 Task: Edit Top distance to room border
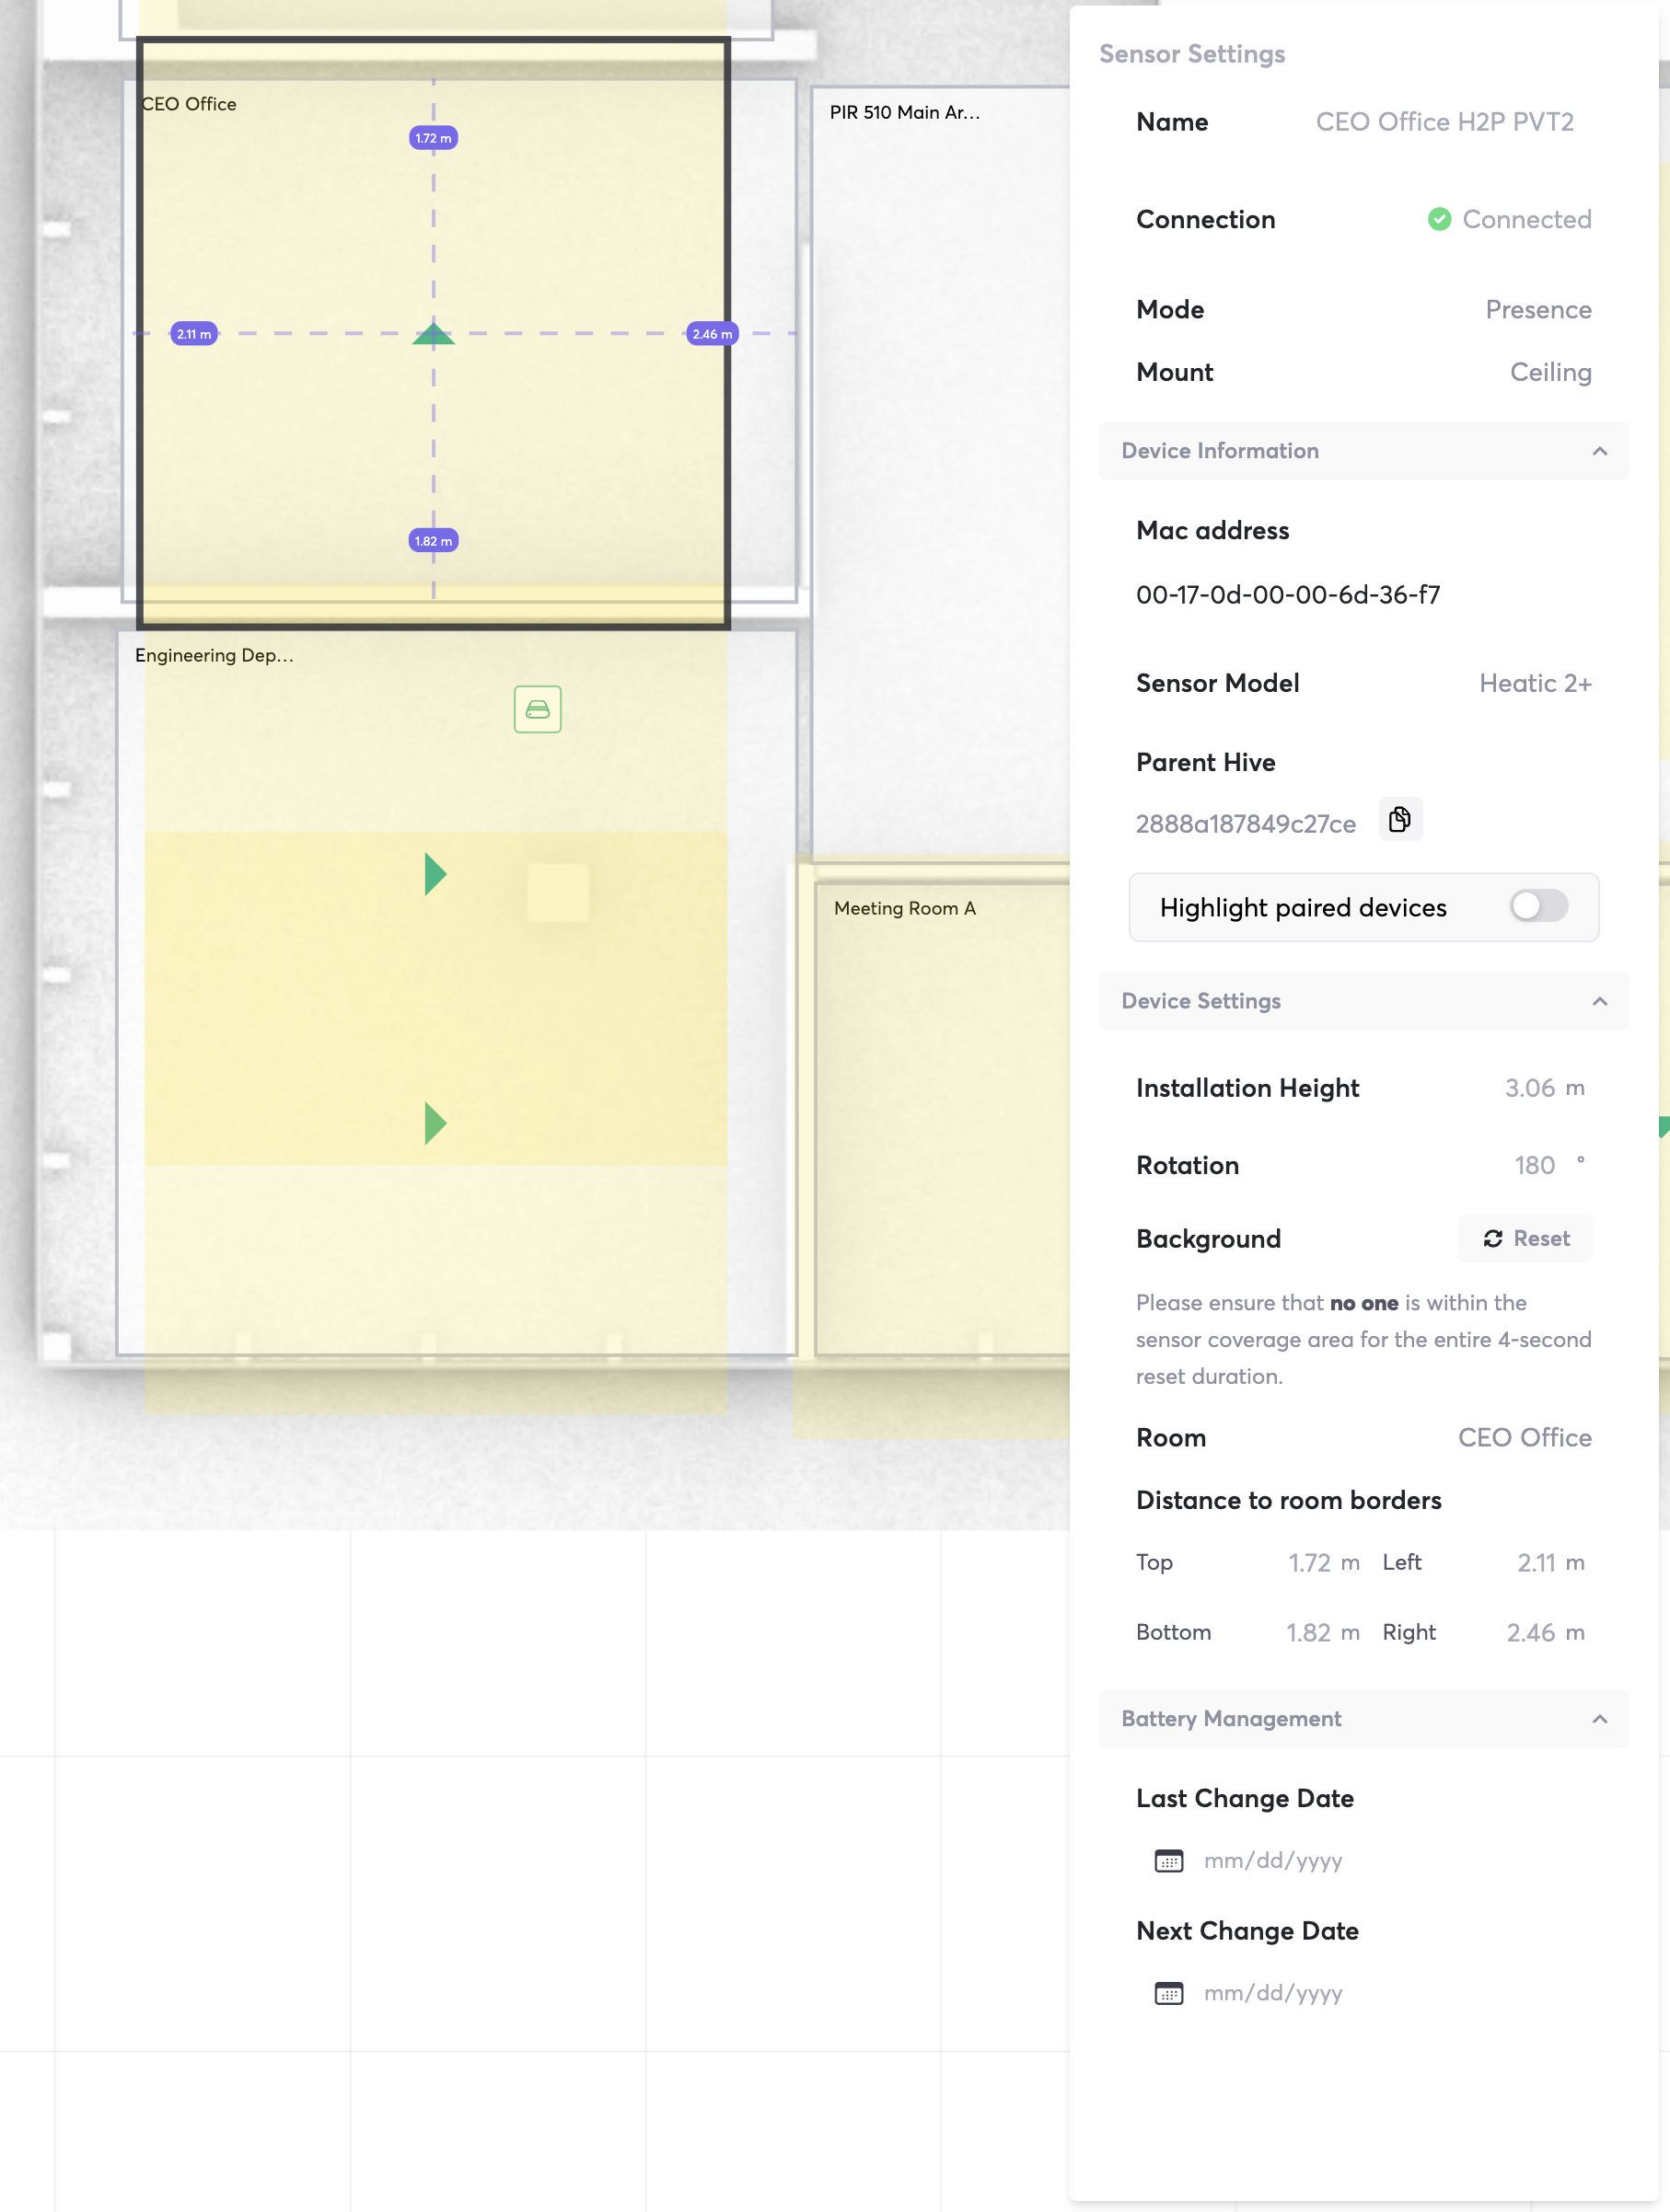(x=1309, y=1562)
